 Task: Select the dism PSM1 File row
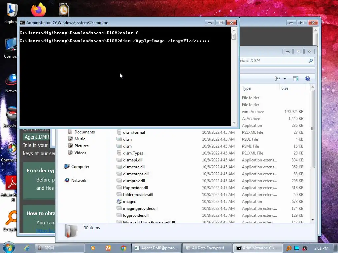pyautogui.click(x=210, y=146)
